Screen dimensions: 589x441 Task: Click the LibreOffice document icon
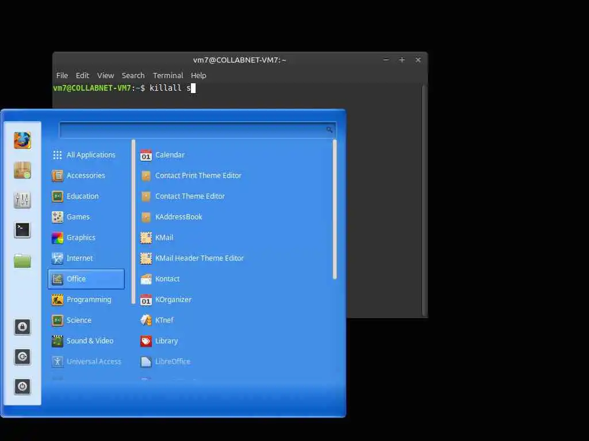(x=146, y=362)
